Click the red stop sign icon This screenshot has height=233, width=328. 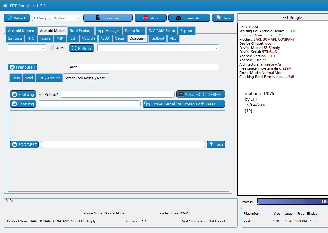point(146,18)
